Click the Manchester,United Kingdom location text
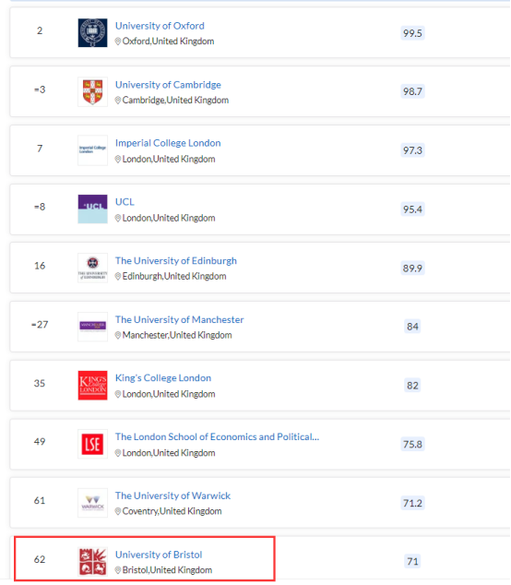This screenshot has height=585, width=511. tap(177, 335)
